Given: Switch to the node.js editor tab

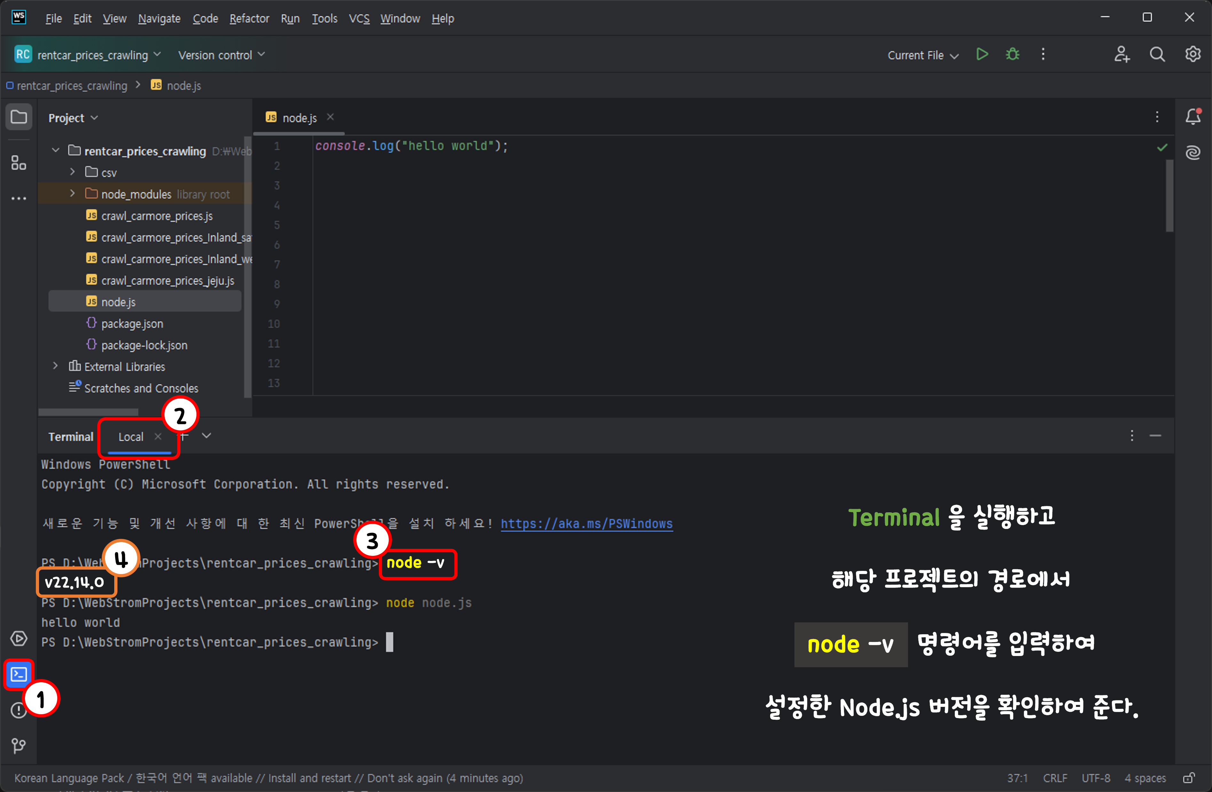Looking at the screenshot, I should click(x=299, y=118).
